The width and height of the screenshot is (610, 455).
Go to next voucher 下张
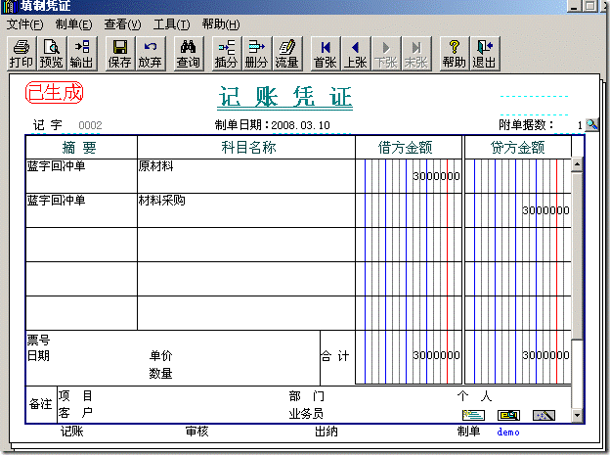point(386,54)
